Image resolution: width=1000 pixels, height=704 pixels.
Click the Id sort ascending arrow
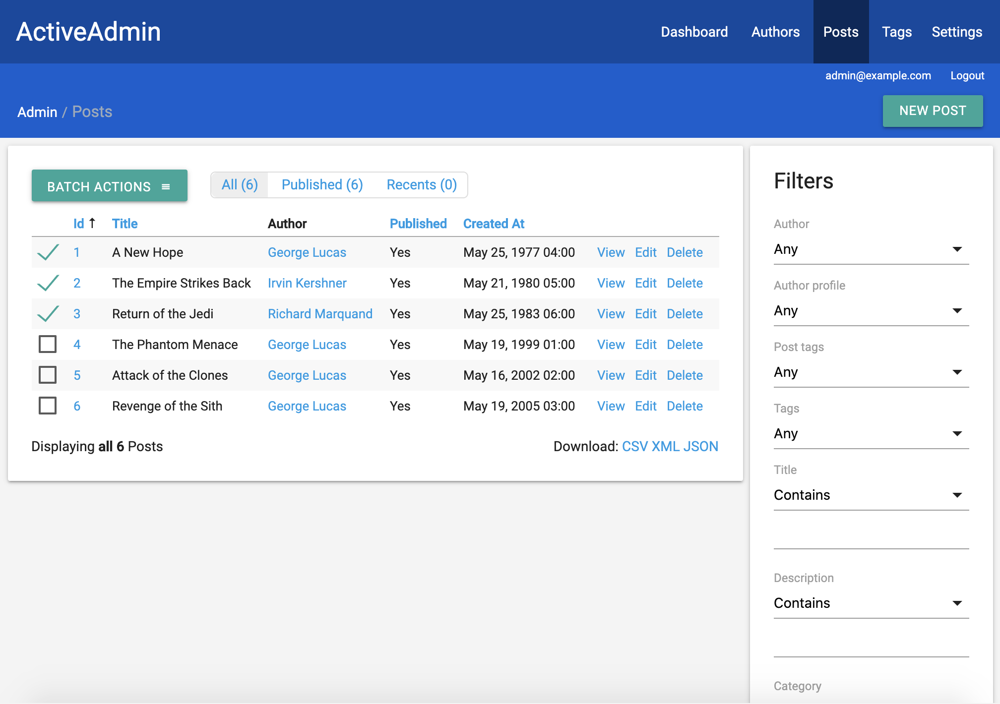[x=92, y=224]
